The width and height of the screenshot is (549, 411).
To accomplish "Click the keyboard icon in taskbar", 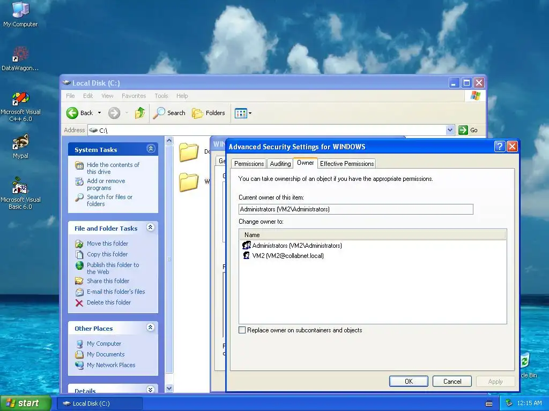I will tap(489, 404).
